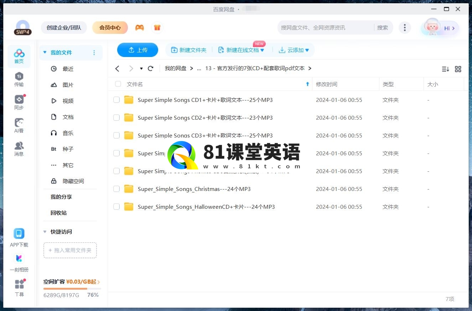Switch to grid view icon

tap(458, 69)
